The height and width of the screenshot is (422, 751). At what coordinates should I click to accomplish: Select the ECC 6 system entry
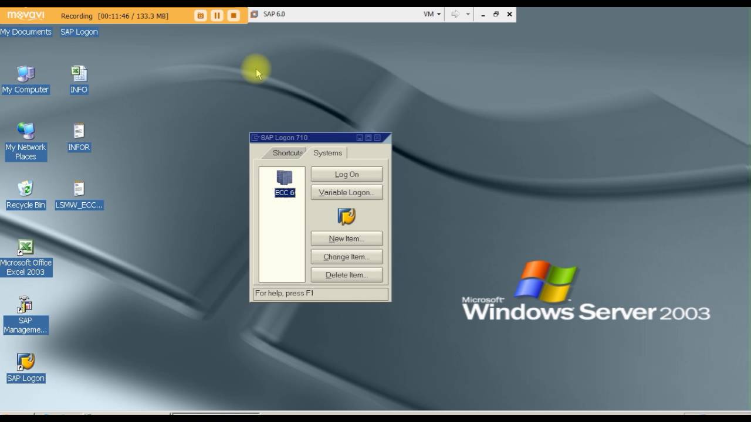[x=285, y=183]
